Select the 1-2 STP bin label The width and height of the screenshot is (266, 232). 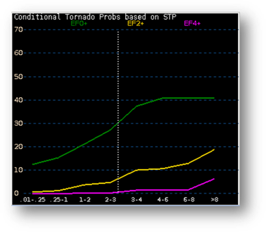point(85,200)
